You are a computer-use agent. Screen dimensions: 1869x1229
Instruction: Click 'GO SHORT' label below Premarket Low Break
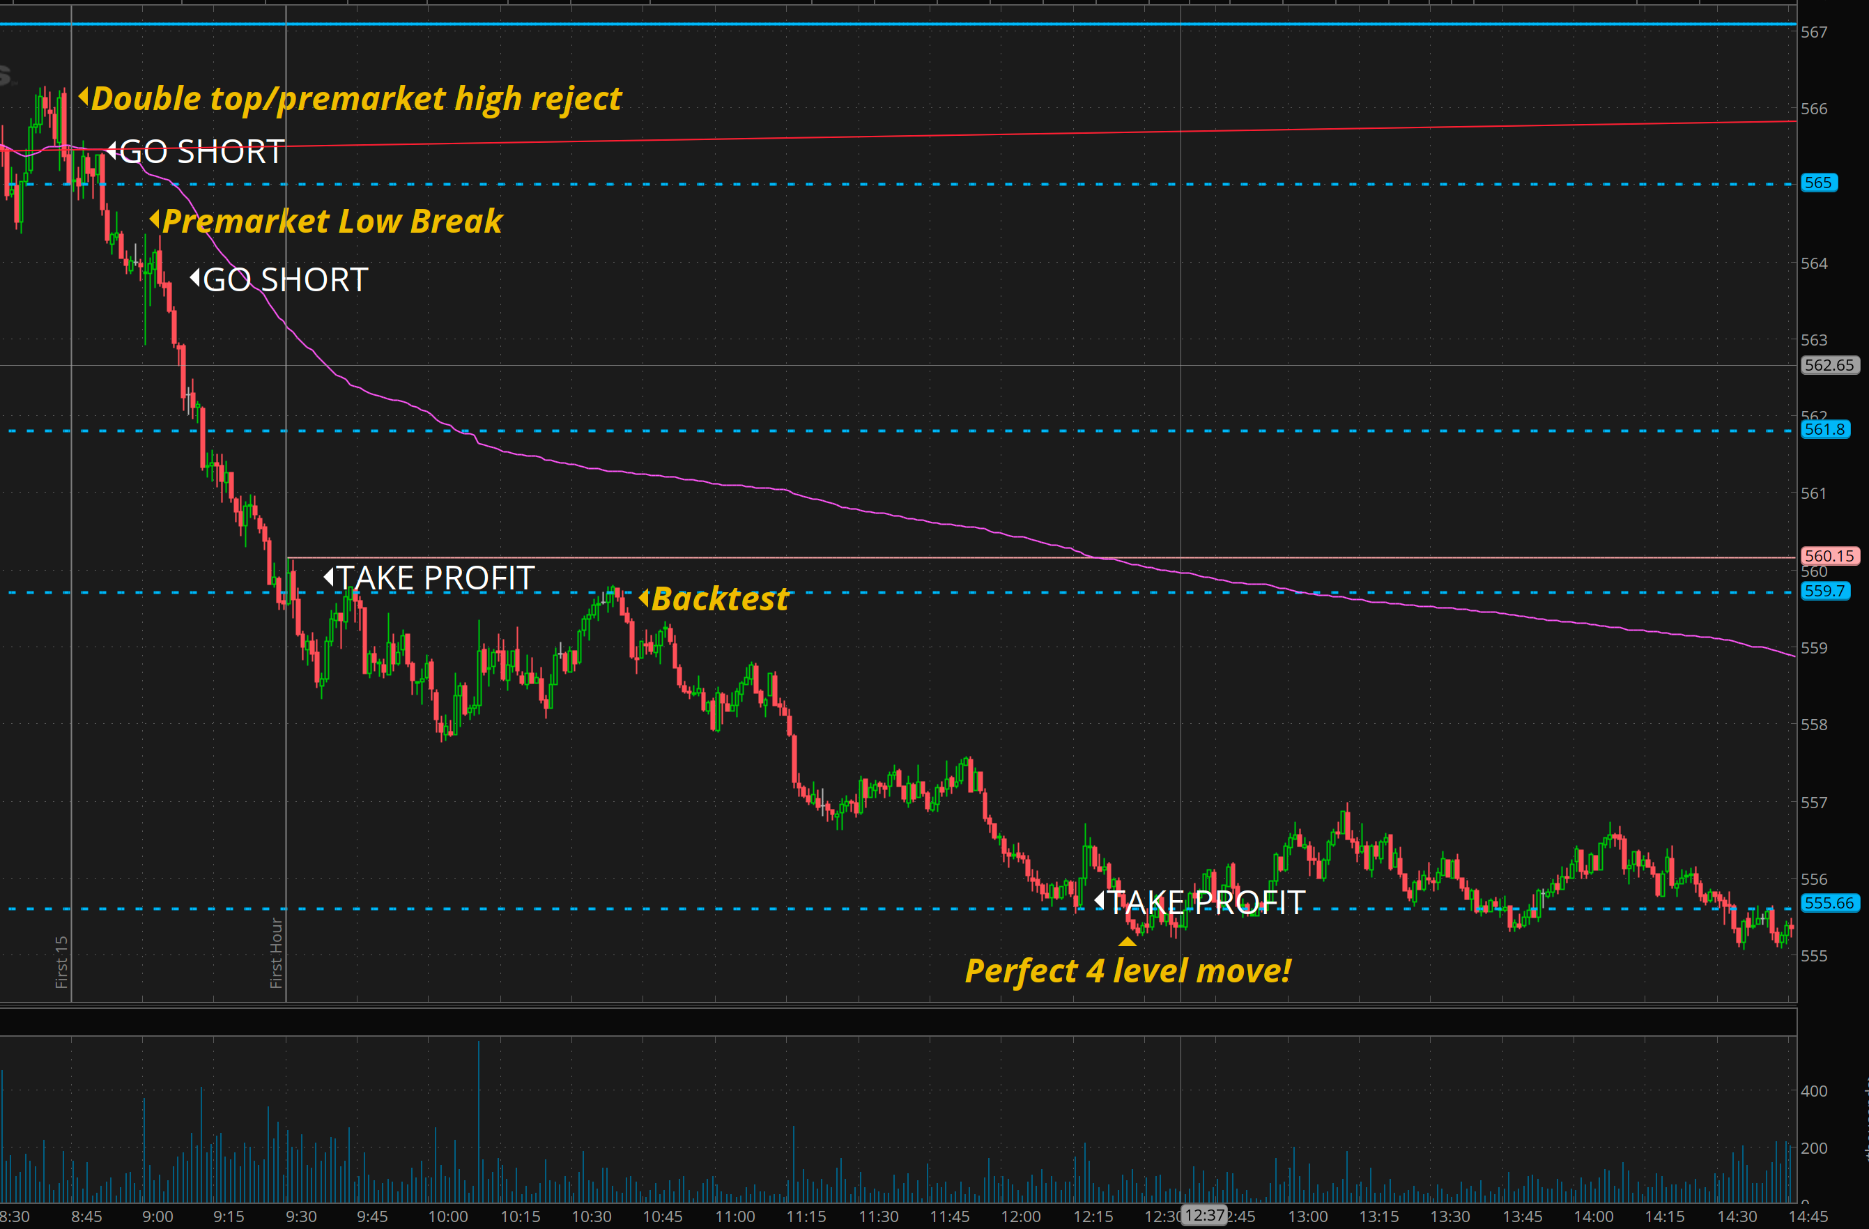coord(285,279)
